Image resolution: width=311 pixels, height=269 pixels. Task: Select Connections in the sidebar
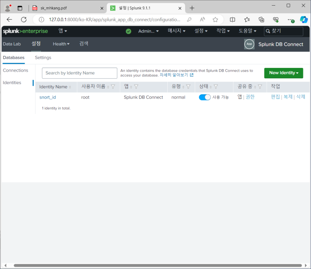point(15,70)
